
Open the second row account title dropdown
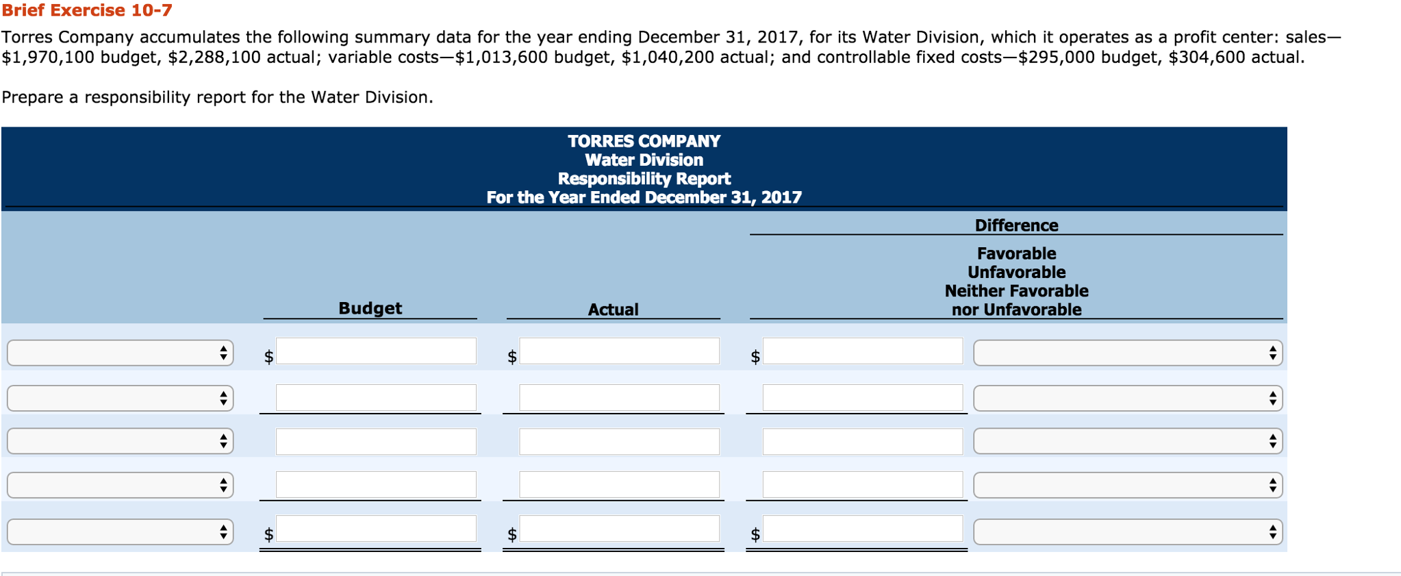tap(120, 397)
